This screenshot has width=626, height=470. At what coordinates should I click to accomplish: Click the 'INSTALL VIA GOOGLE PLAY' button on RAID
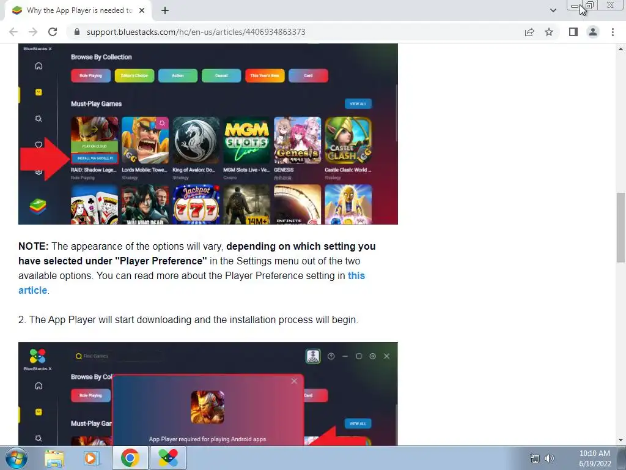[95, 159]
